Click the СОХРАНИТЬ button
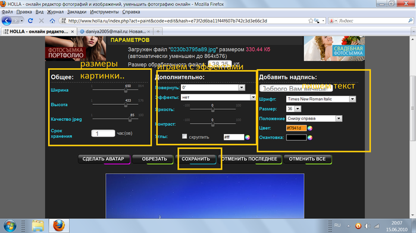 tap(196, 159)
